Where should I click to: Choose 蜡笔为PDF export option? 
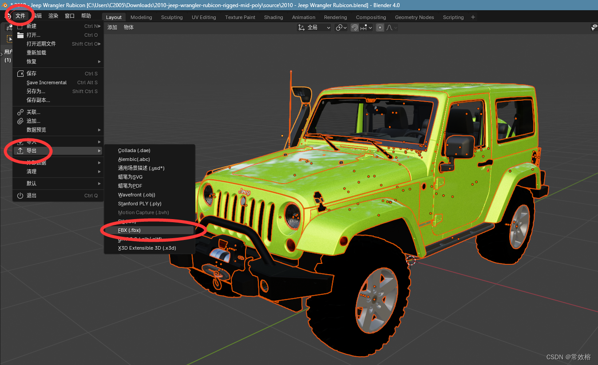[149, 186]
